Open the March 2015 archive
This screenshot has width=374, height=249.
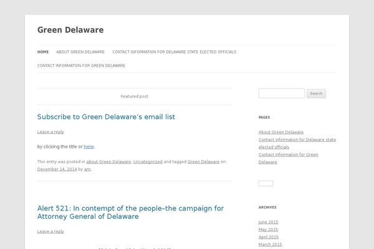click(x=271, y=245)
